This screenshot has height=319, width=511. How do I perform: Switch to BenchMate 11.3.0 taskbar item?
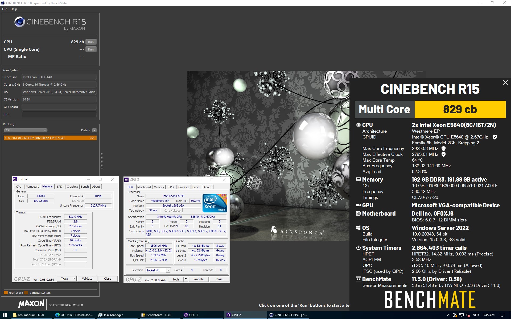[160, 315]
